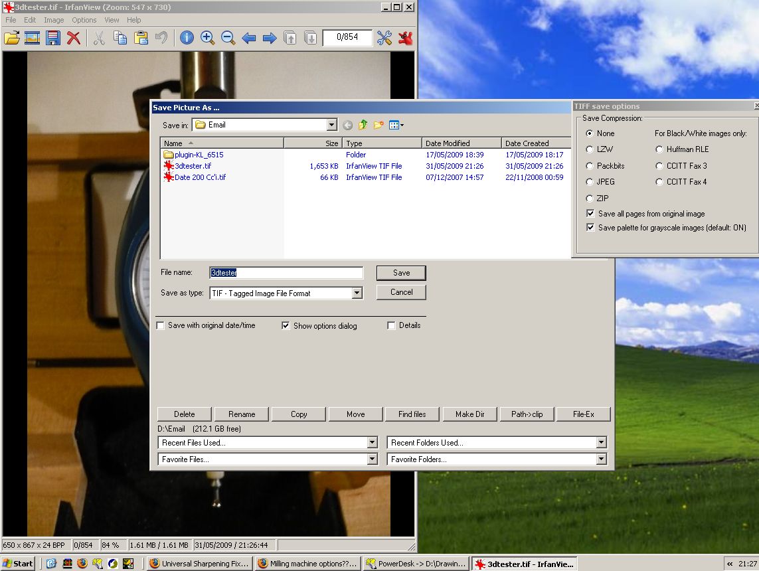The width and height of the screenshot is (759, 571).
Task: Expand the Save as type dropdown
Action: click(357, 293)
